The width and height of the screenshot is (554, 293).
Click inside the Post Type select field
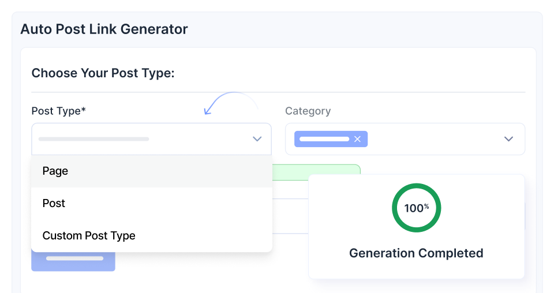click(x=144, y=139)
